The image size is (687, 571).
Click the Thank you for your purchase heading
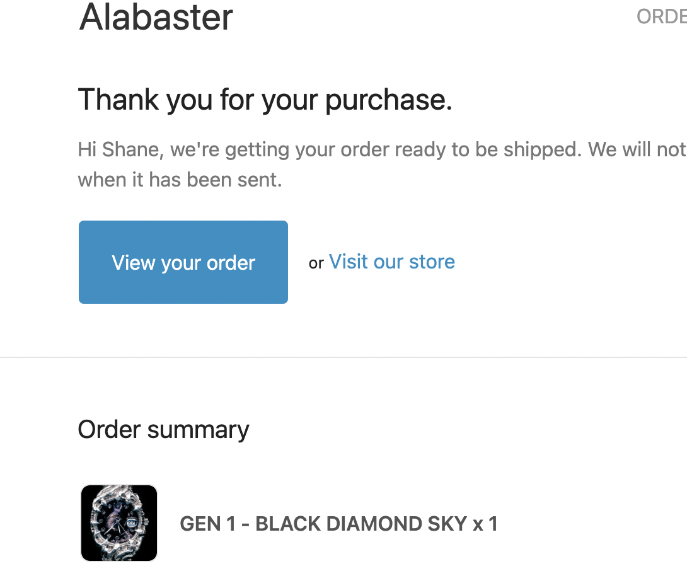(265, 100)
